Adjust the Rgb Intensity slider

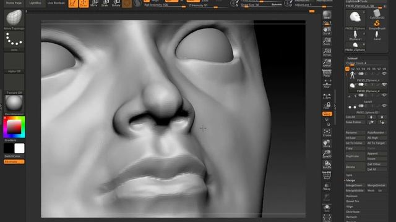(x=165, y=6)
